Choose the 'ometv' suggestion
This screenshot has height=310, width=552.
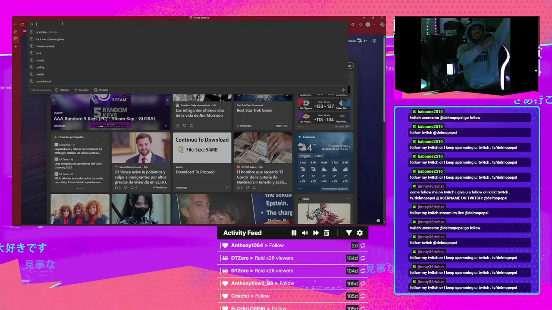[x=188, y=60]
